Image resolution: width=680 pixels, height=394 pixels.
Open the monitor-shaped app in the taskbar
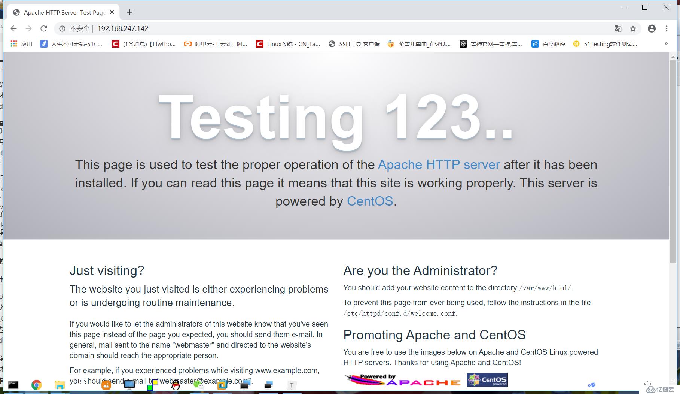click(129, 385)
